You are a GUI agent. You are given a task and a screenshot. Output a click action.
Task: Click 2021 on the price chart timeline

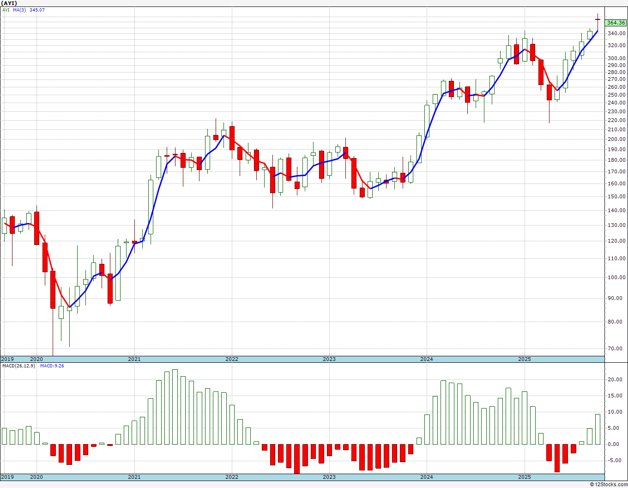[x=134, y=359]
